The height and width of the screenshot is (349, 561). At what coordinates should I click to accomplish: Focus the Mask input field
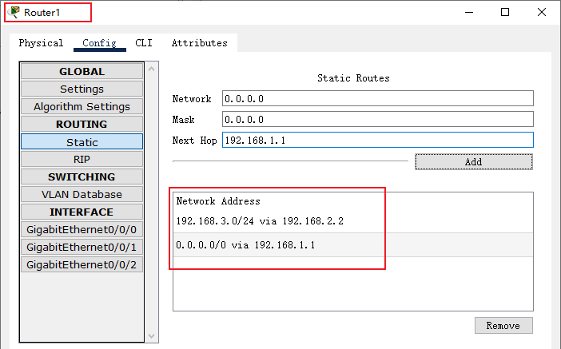tap(377, 119)
